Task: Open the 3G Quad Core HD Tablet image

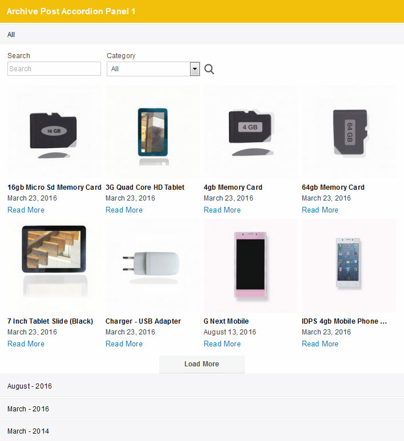Action: 152,132
